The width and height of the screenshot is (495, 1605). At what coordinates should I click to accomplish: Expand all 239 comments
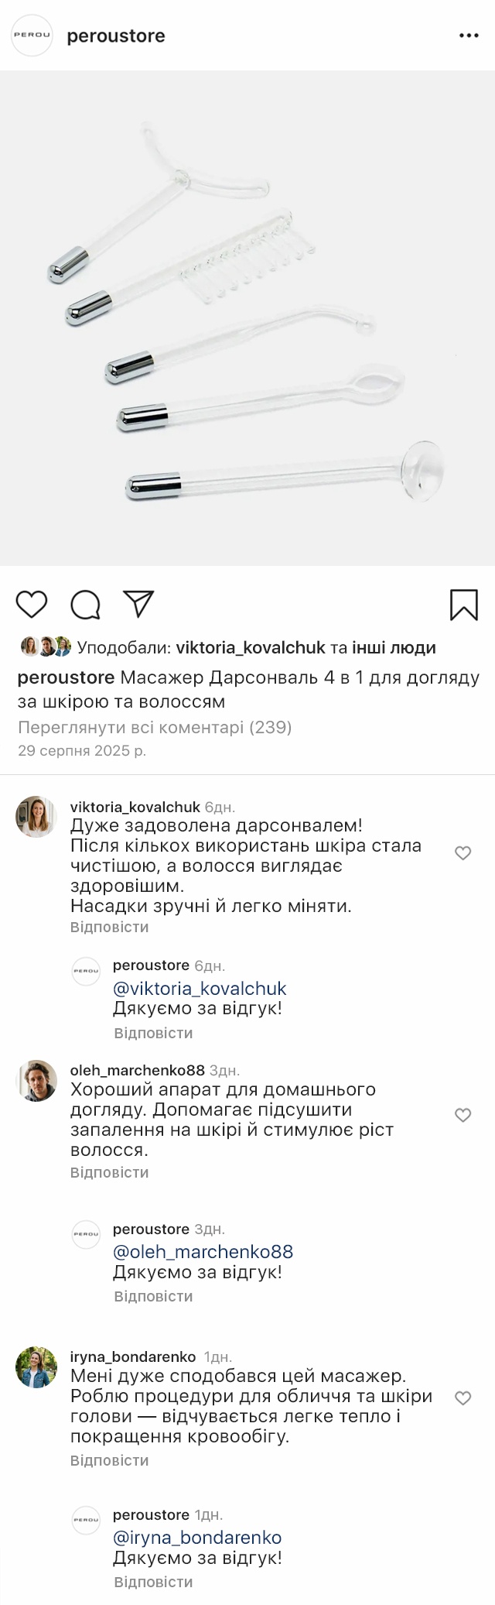tap(155, 727)
